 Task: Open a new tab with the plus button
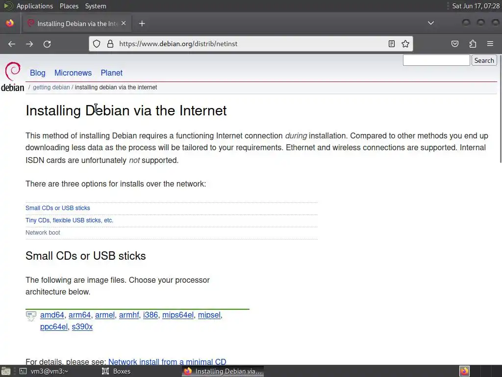(142, 24)
